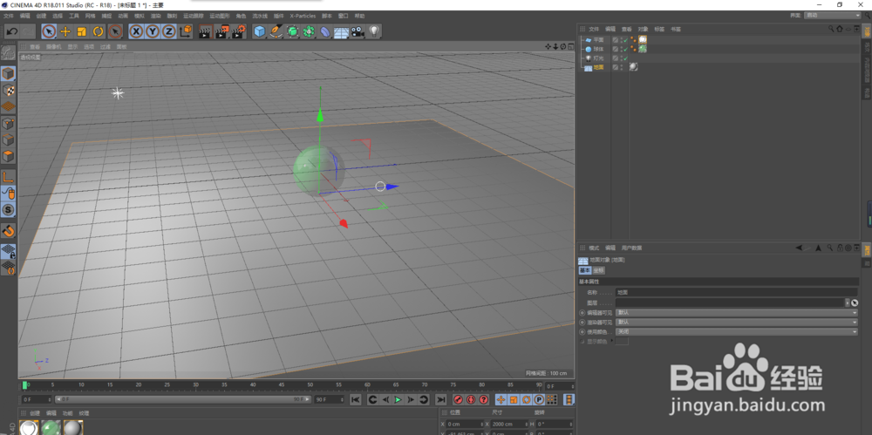
Task: Click the material tag on 地面 row
Action: click(633, 67)
